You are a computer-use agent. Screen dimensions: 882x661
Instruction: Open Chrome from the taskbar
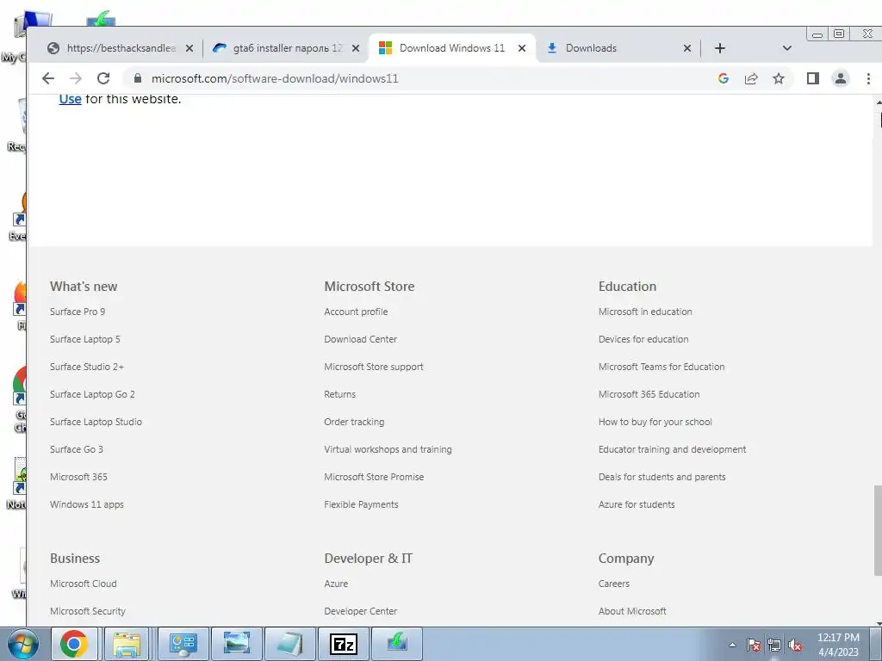tap(74, 644)
